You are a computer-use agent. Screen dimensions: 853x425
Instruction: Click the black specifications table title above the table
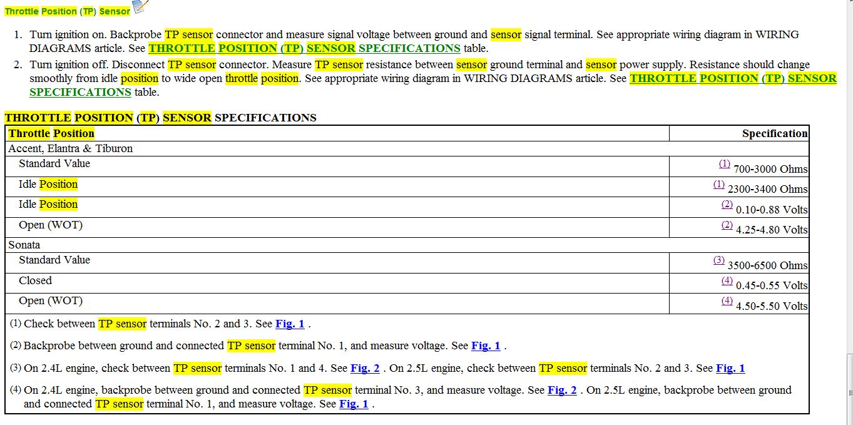point(161,118)
